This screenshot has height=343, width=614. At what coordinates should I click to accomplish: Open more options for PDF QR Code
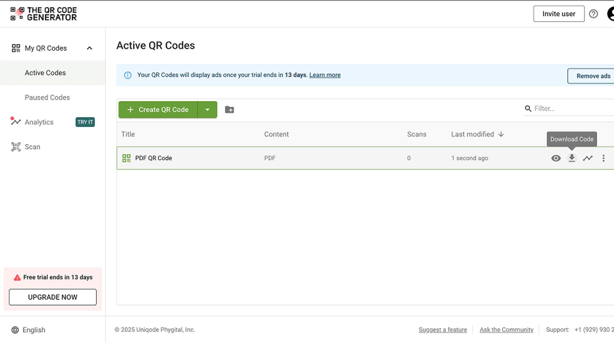[x=603, y=158]
